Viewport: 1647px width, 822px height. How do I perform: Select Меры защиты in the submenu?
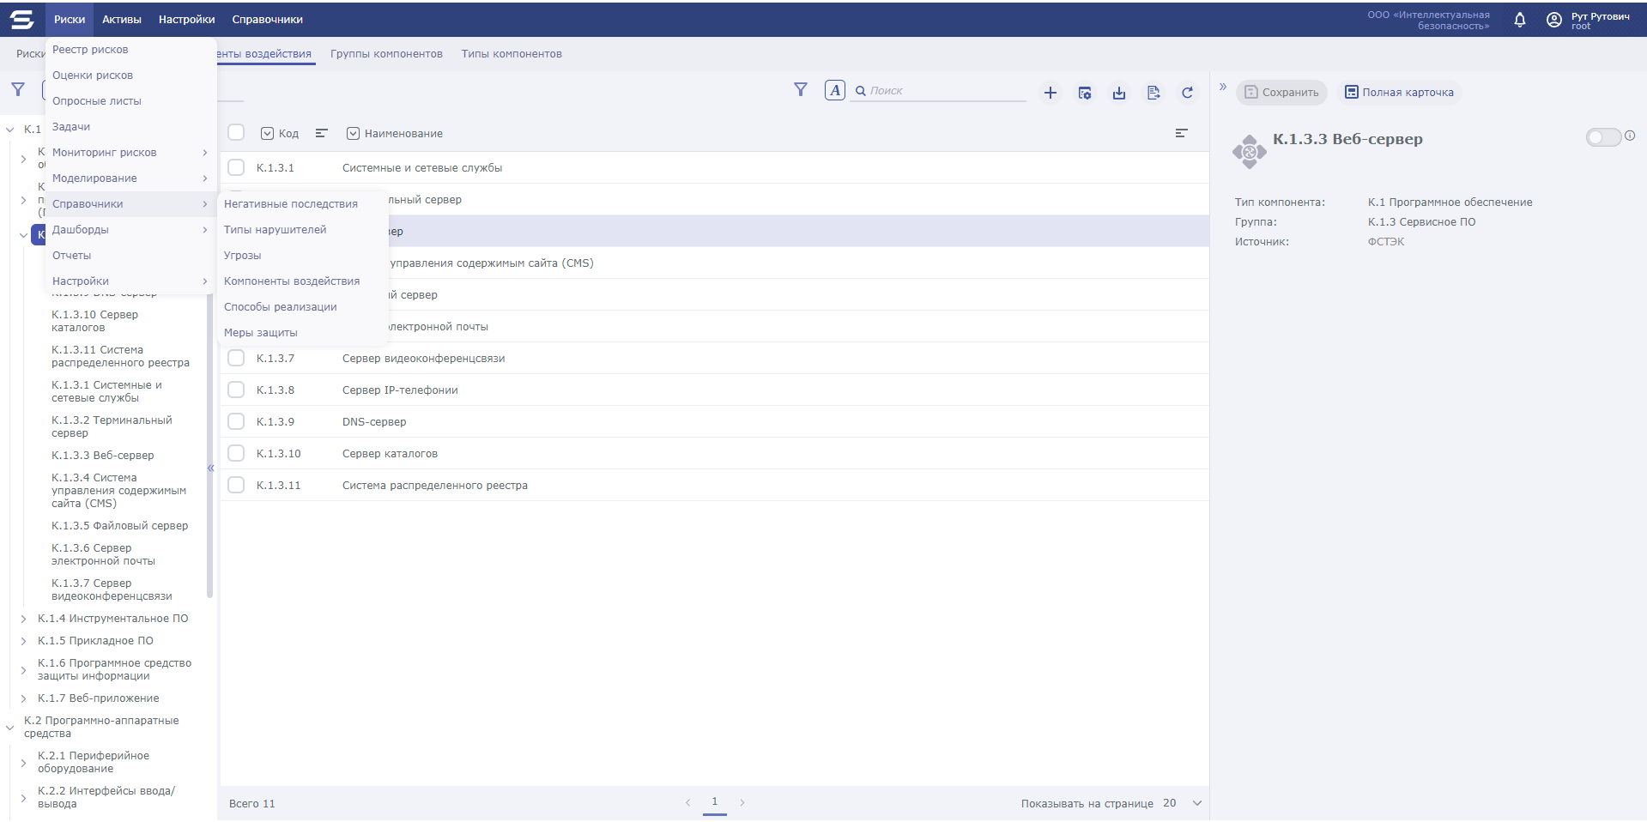coord(303,333)
